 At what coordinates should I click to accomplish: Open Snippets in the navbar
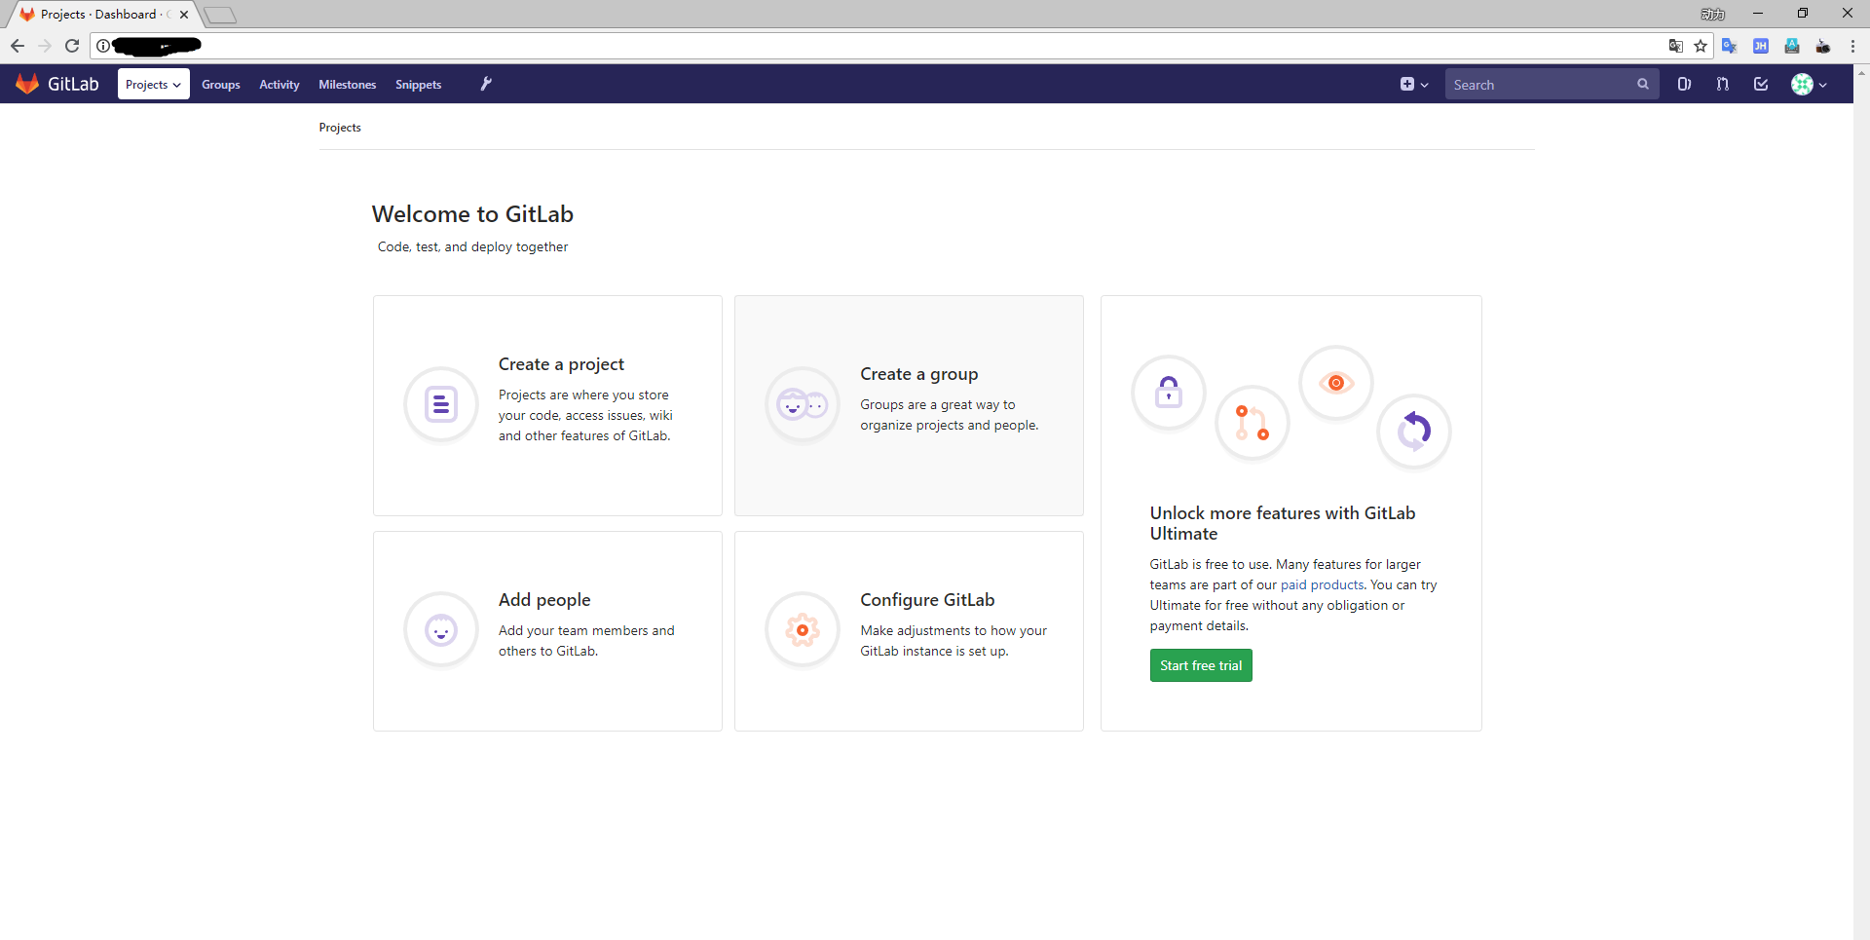pos(419,85)
